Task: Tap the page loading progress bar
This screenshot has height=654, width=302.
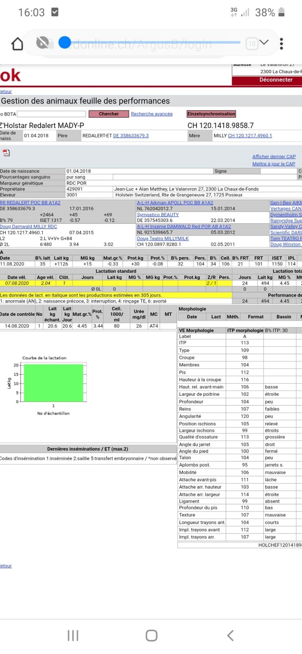Action: (151, 42)
